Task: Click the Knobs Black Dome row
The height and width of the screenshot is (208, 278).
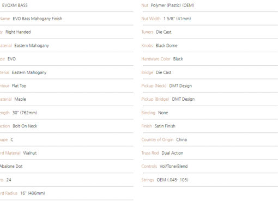Action: [x=210, y=46]
